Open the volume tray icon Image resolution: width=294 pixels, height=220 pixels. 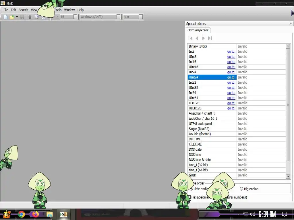coord(253,214)
